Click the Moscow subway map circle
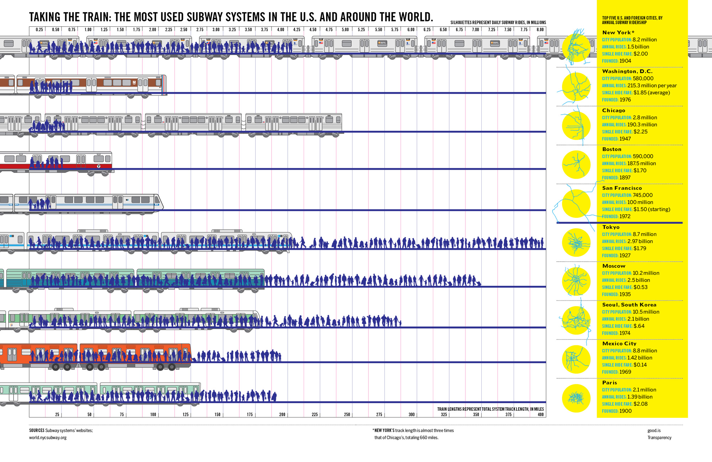 [x=576, y=281]
